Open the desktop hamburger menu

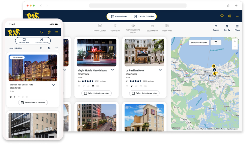[237, 16]
